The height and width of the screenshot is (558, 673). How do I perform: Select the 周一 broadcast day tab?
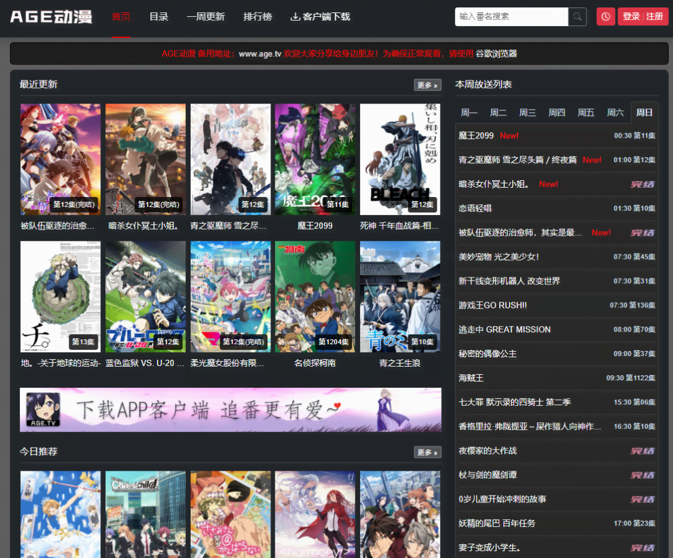[x=469, y=113]
